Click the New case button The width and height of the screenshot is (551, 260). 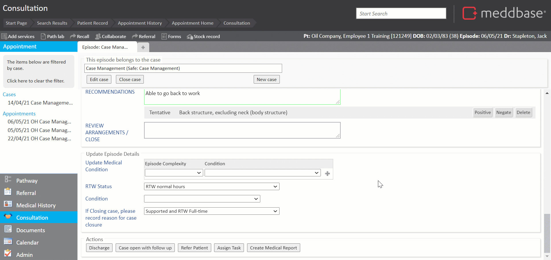[x=267, y=79]
